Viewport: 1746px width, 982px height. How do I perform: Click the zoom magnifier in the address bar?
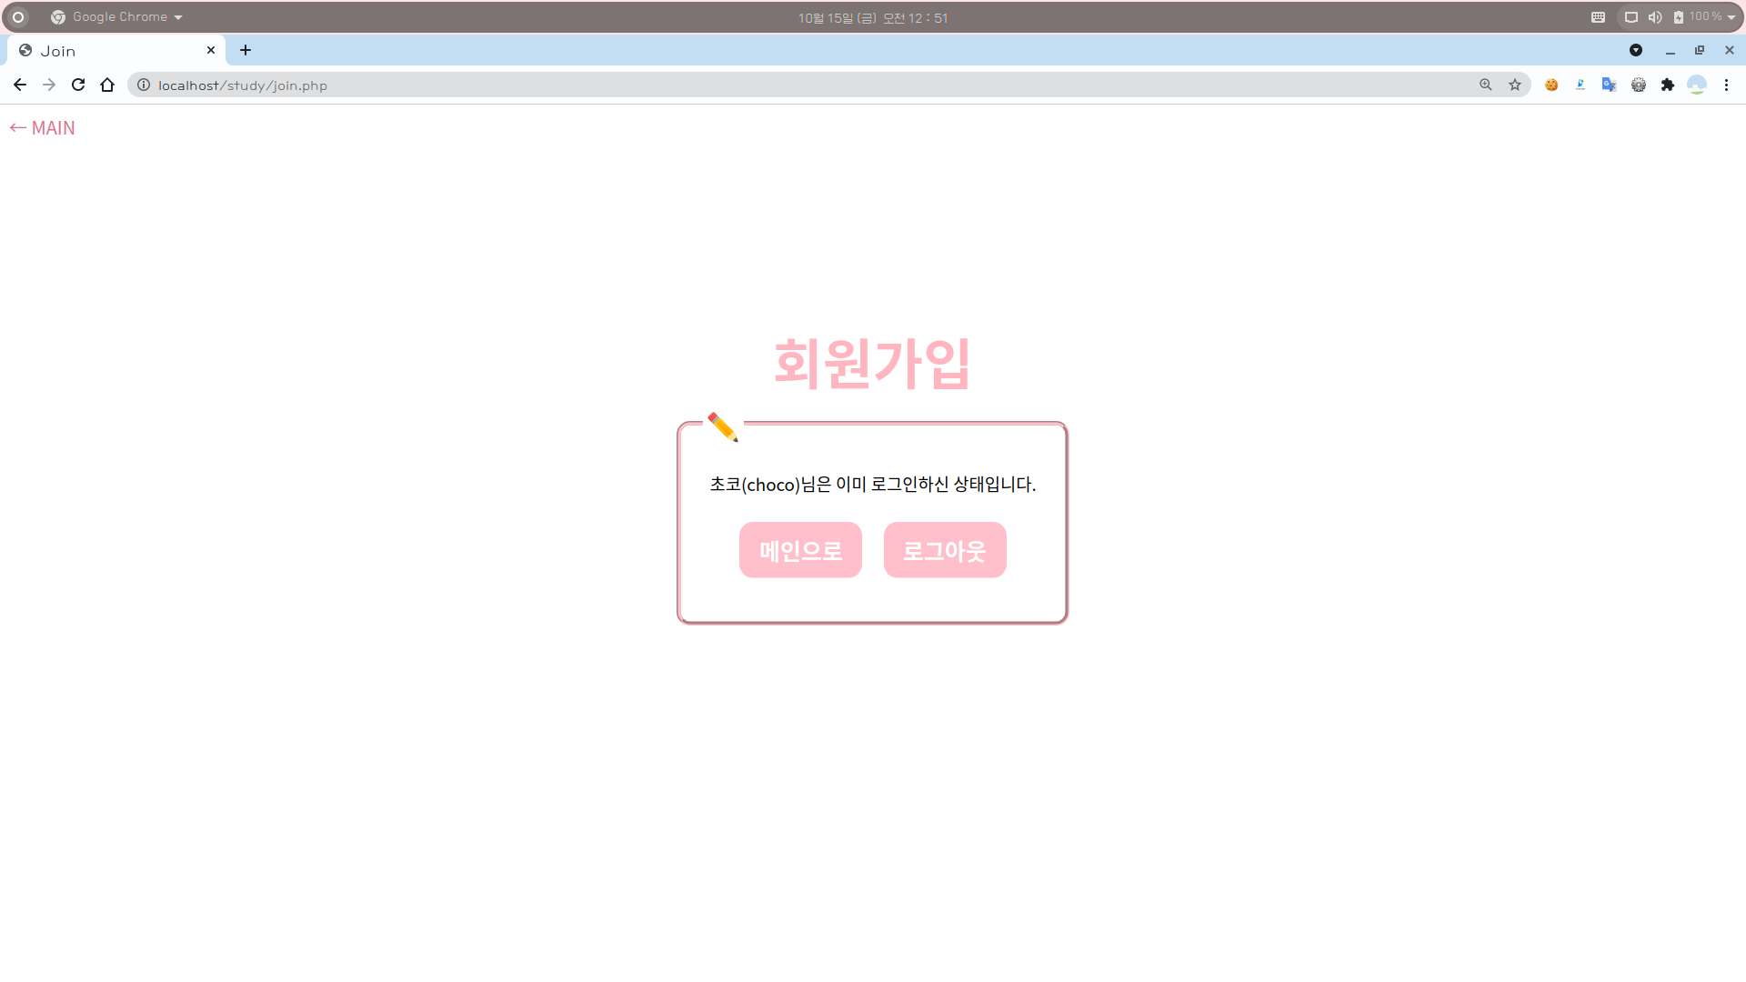[x=1486, y=85]
